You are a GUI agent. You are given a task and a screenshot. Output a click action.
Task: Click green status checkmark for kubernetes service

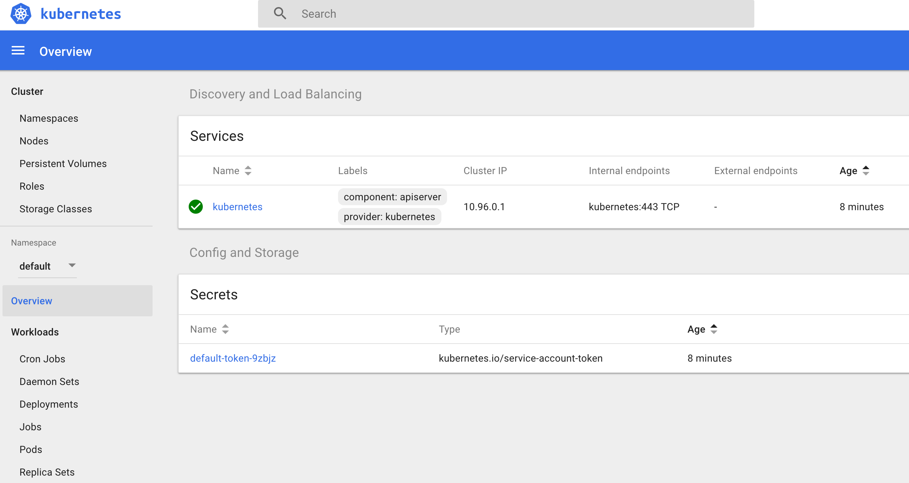(196, 207)
